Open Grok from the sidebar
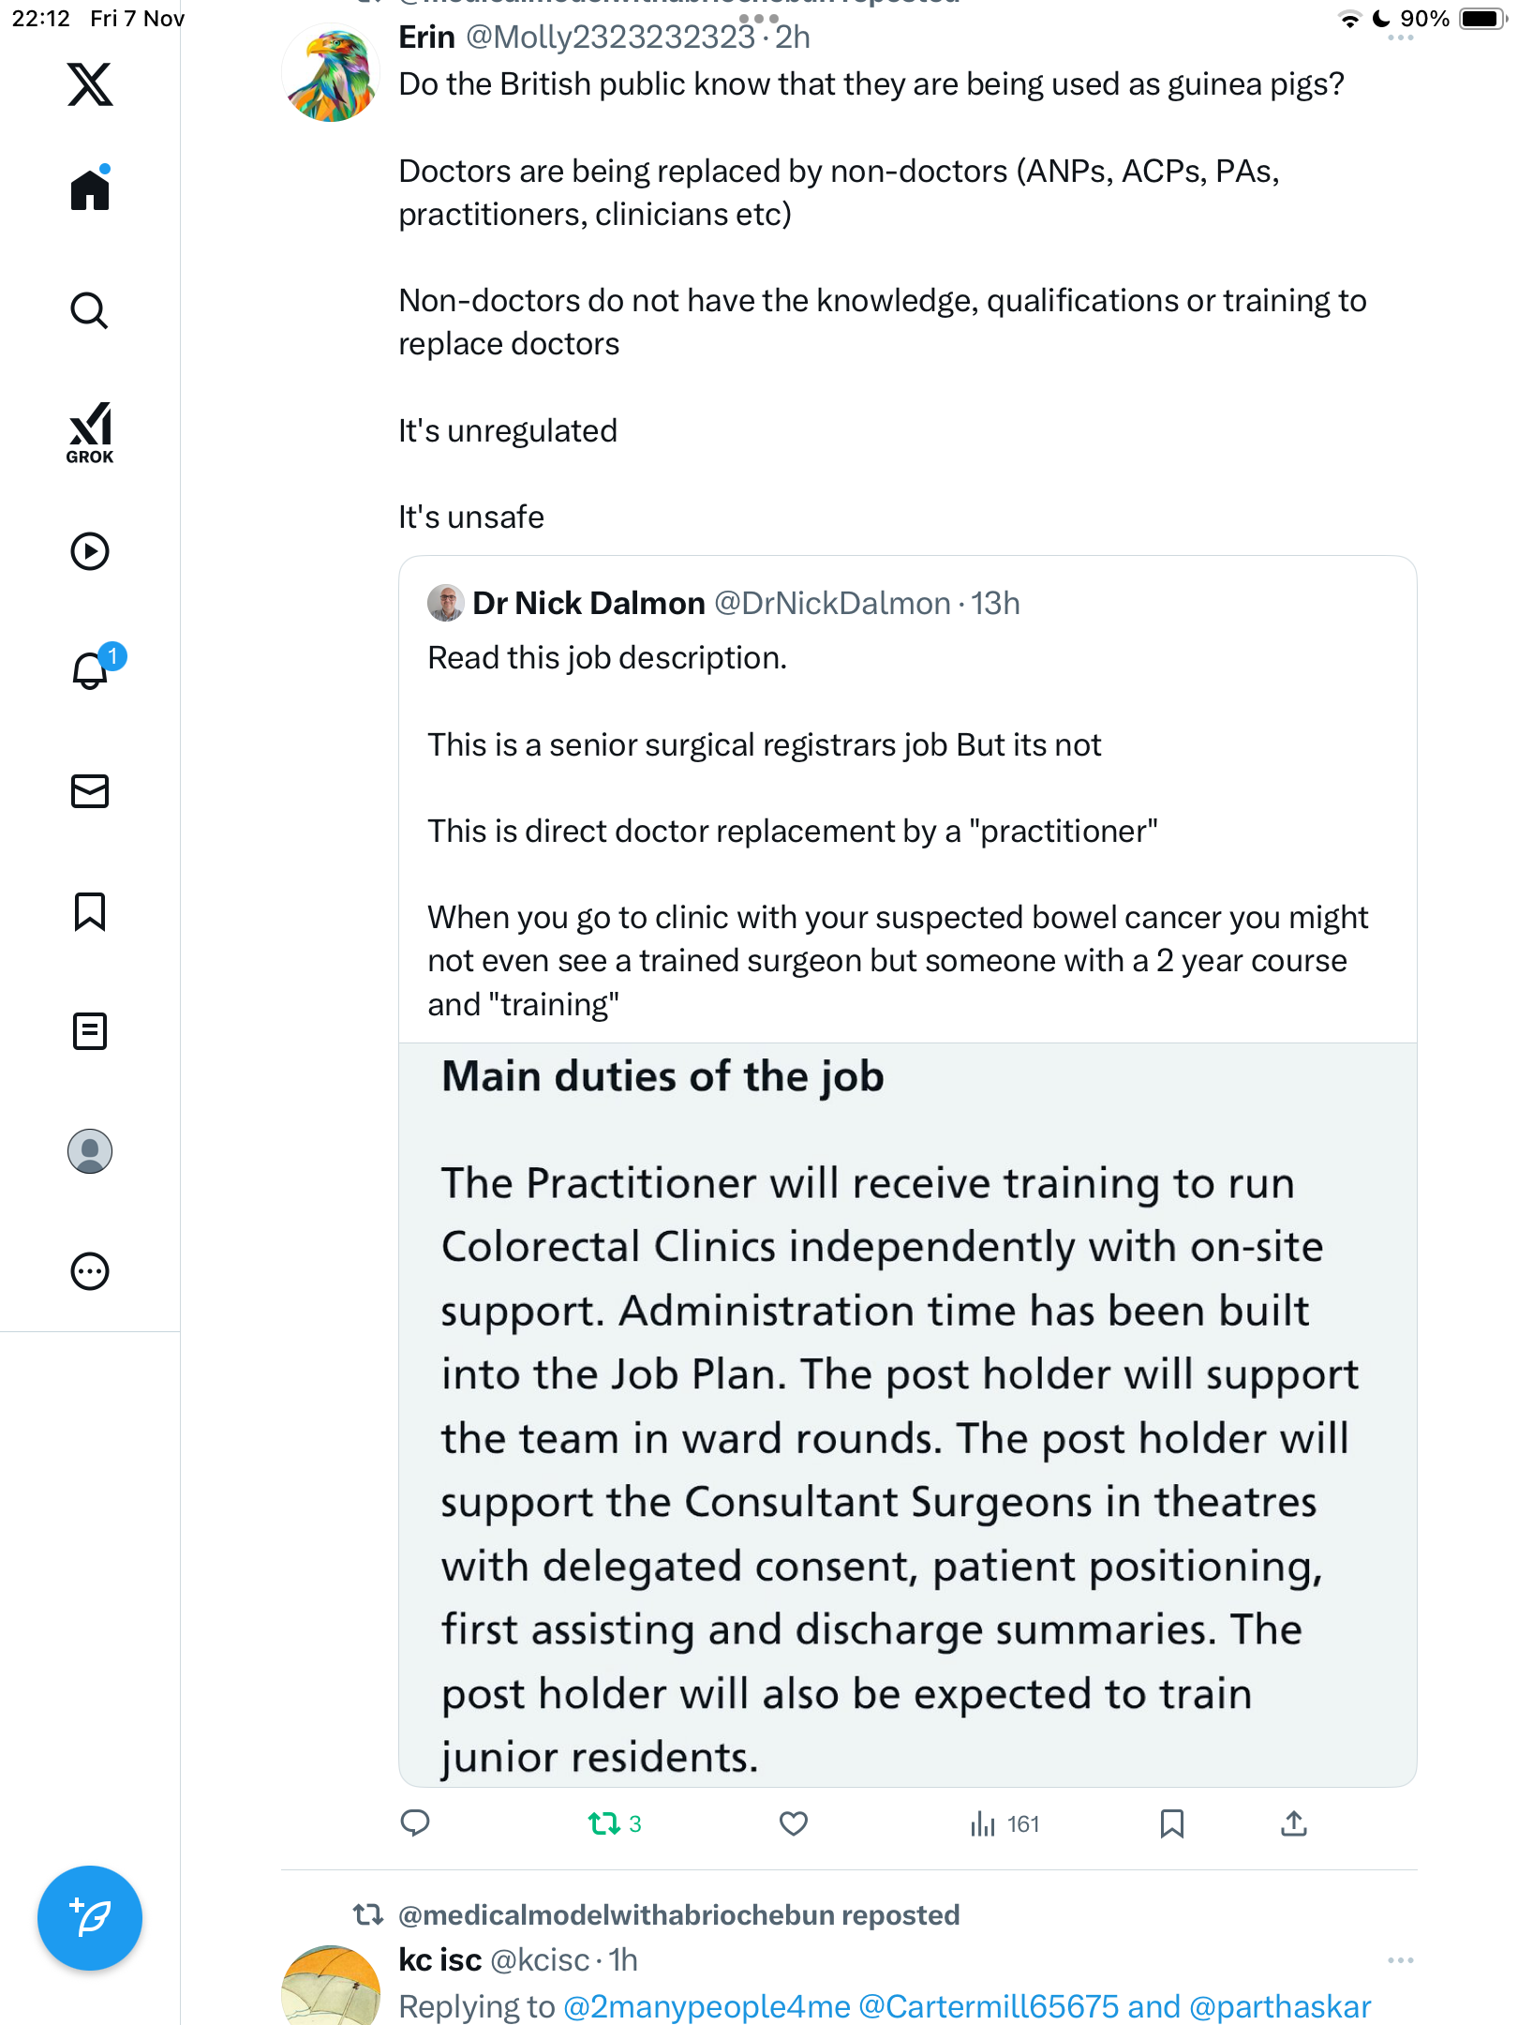1518x2025 pixels. click(90, 433)
